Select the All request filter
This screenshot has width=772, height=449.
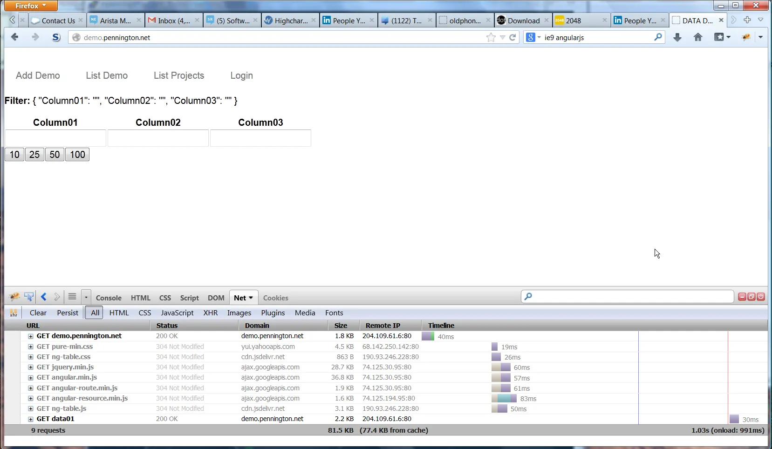[95, 313]
